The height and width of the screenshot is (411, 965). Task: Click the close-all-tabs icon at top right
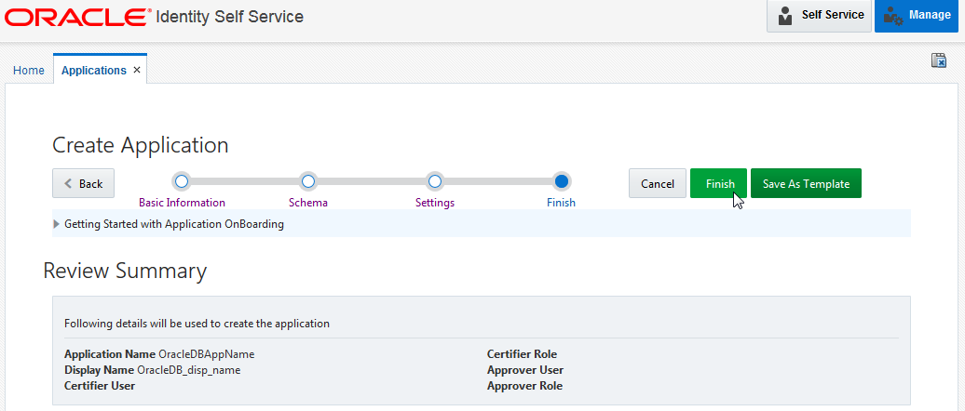(939, 60)
